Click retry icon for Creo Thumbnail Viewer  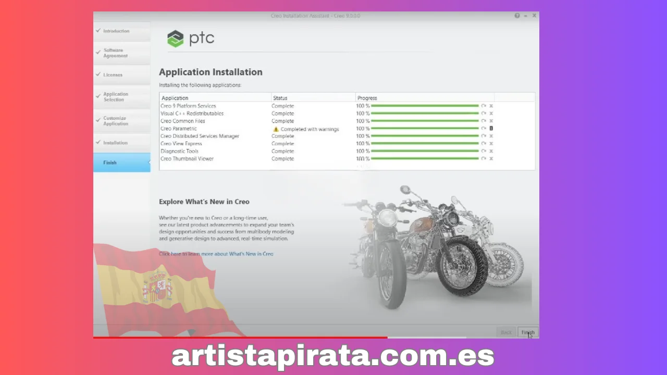[x=484, y=159]
